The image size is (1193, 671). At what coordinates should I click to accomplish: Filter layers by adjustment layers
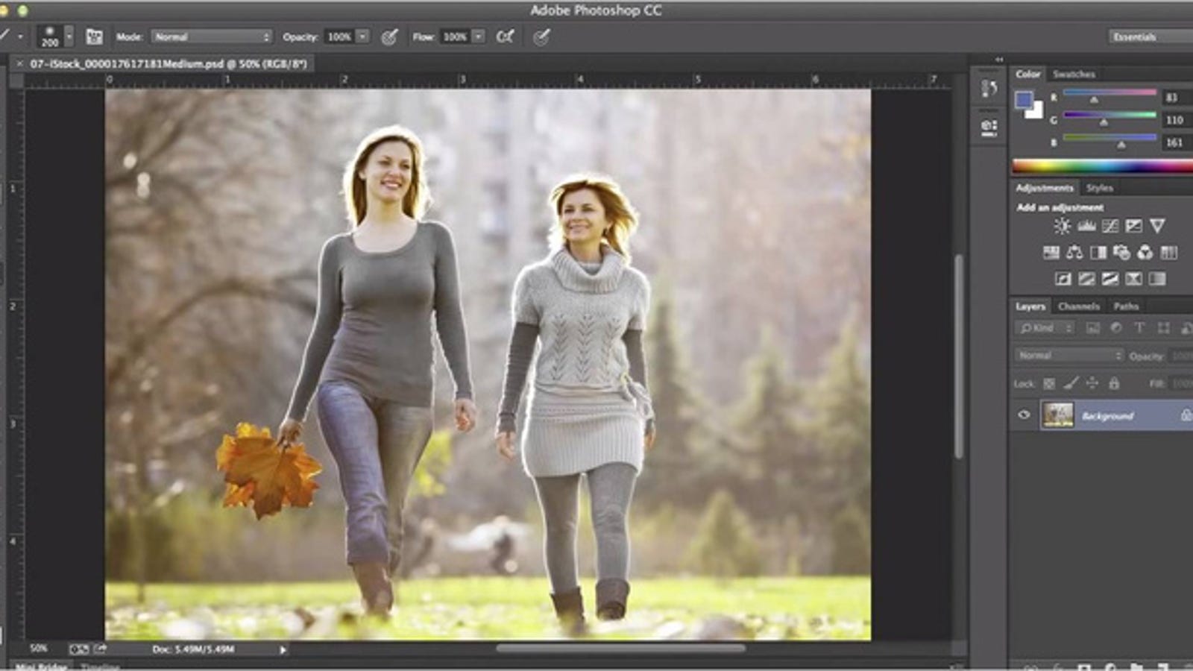pos(1116,328)
